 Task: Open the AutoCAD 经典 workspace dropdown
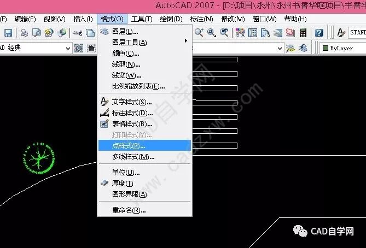click(35, 48)
